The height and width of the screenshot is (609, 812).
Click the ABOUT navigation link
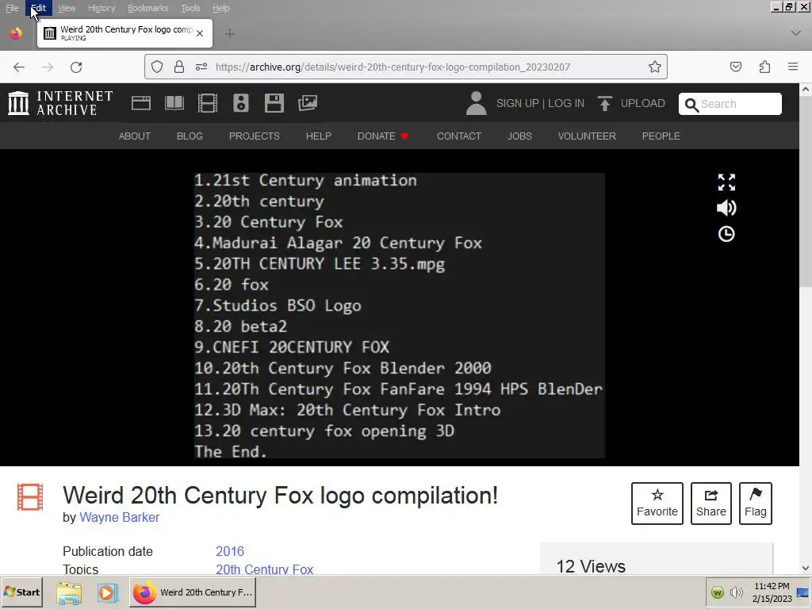tap(135, 136)
